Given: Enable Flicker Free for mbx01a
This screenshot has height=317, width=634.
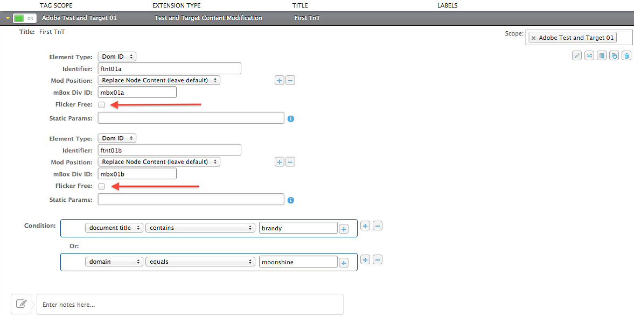Looking at the screenshot, I should [101, 104].
